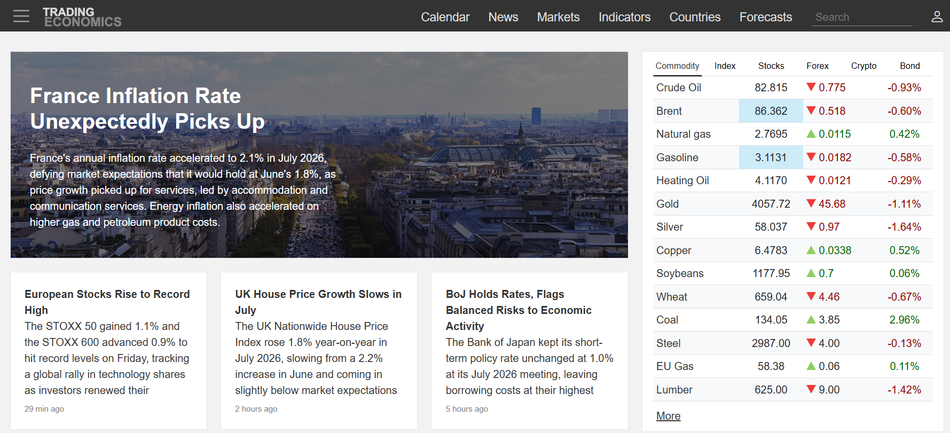Open the France Inflation Rate headline
The width and height of the screenshot is (950, 433).
(x=147, y=108)
